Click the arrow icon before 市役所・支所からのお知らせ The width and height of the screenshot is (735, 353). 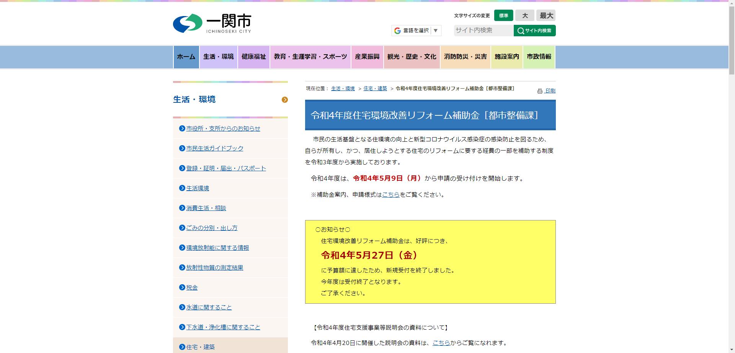coord(182,128)
